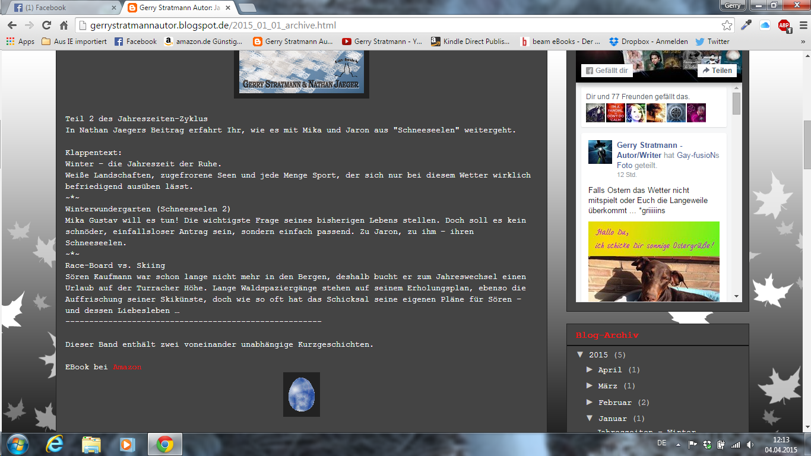This screenshot has width=811, height=456.
Task: Open the Gerry profile switcher button
Action: 733,5
